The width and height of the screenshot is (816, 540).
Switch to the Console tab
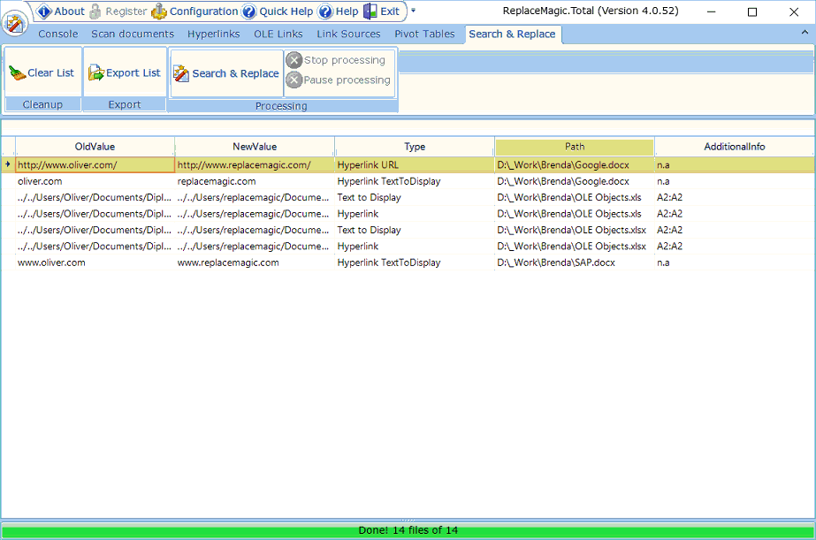[57, 34]
